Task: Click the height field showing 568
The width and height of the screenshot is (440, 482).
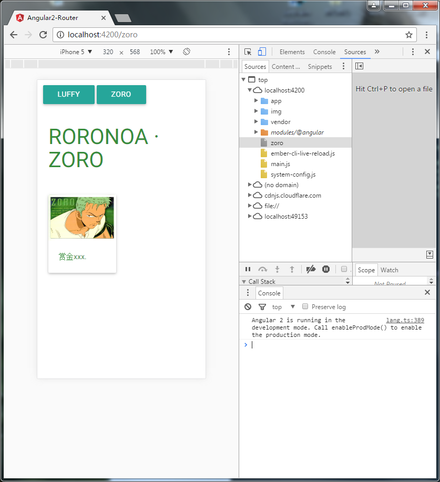Action: pos(135,52)
